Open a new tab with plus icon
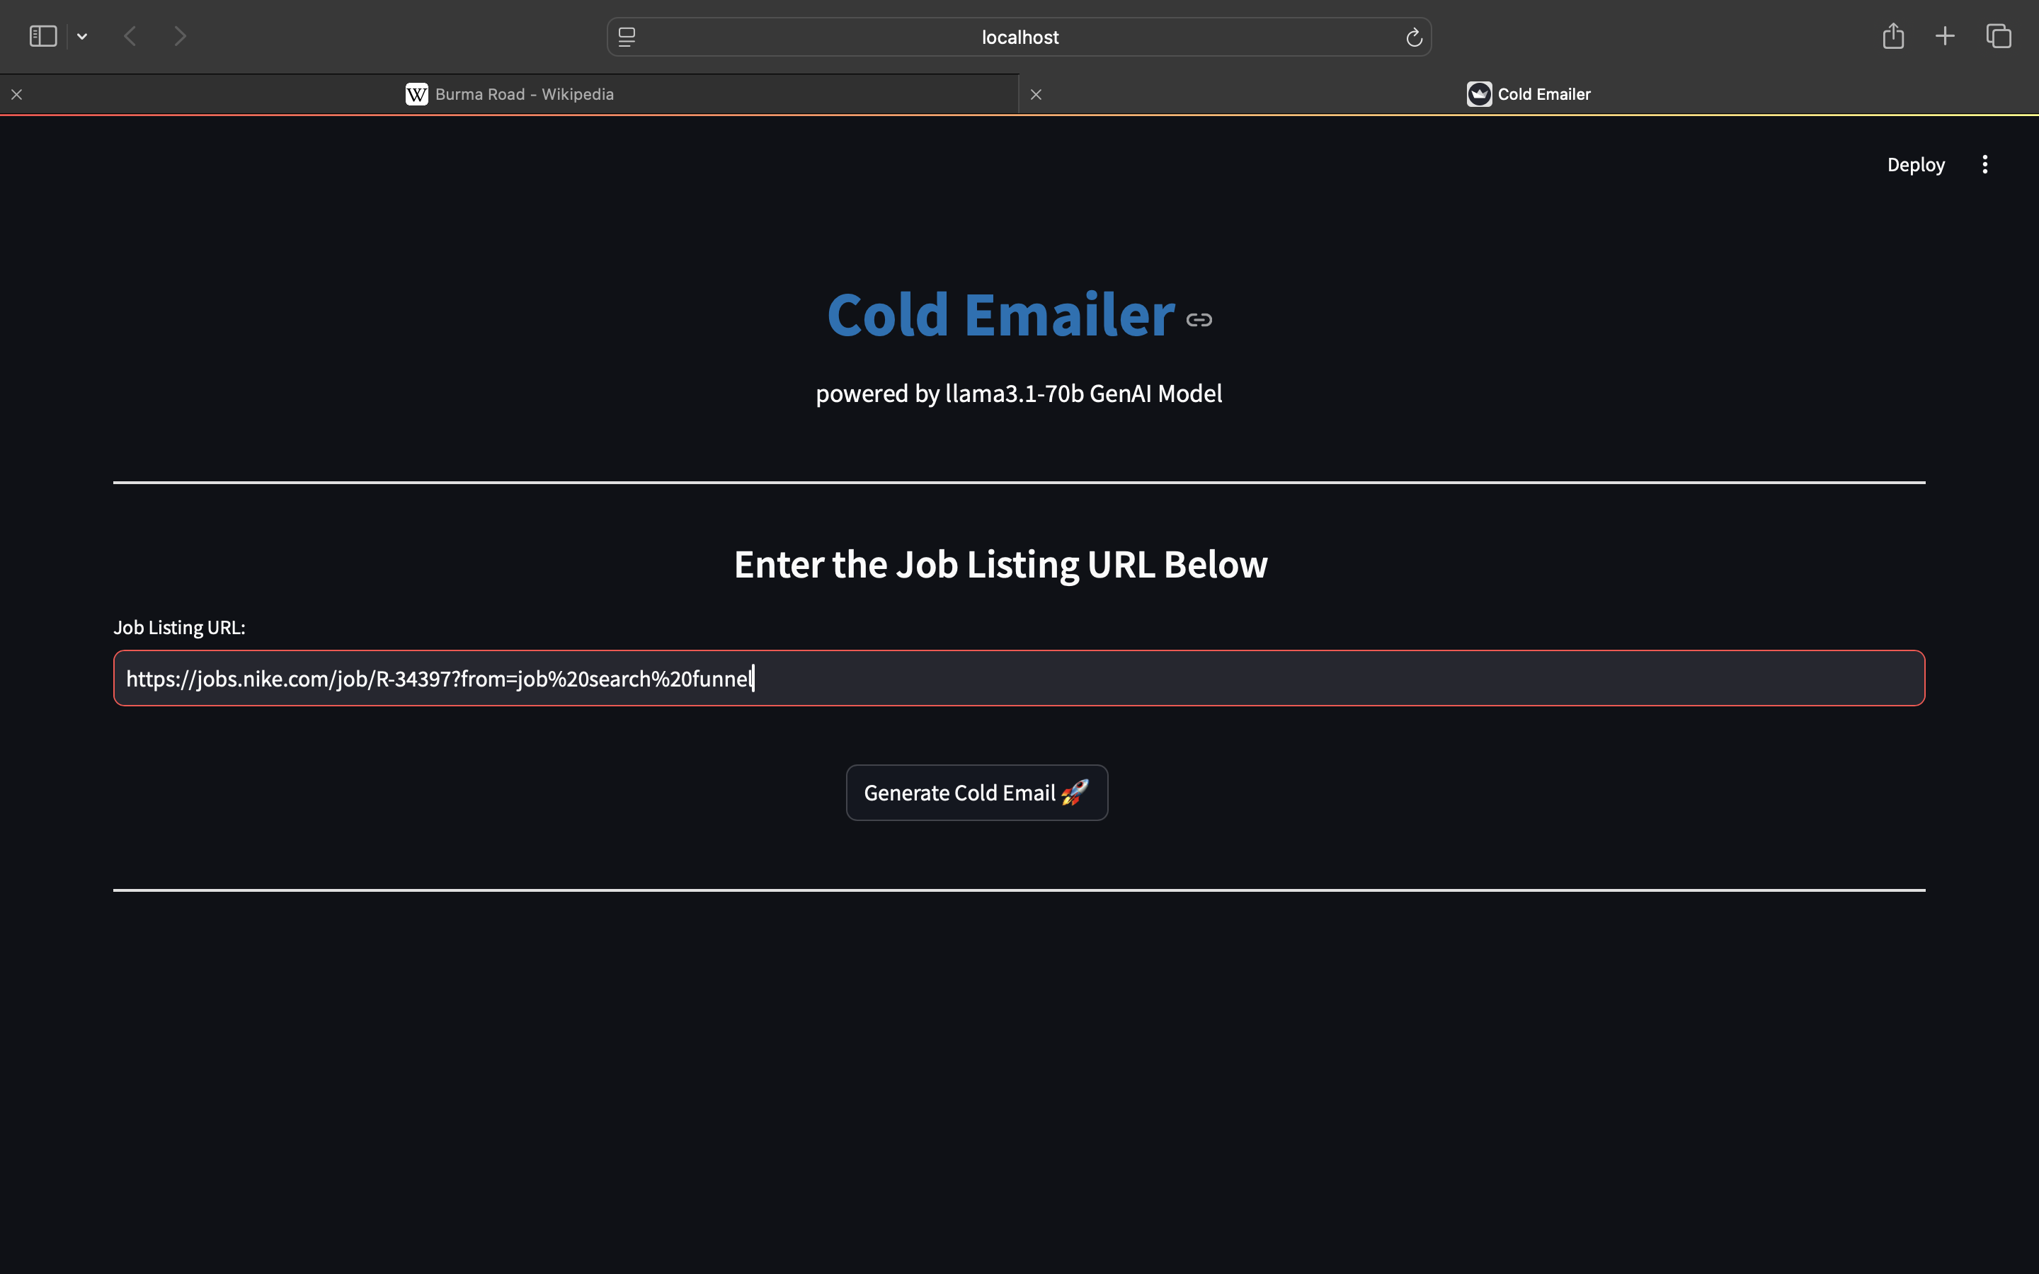The height and width of the screenshot is (1274, 2039). [x=1945, y=36]
